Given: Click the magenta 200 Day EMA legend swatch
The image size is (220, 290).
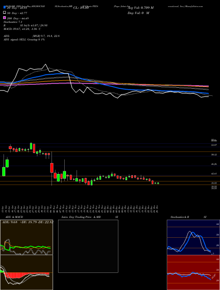Looking at the screenshot, I should (x=4, y=18).
